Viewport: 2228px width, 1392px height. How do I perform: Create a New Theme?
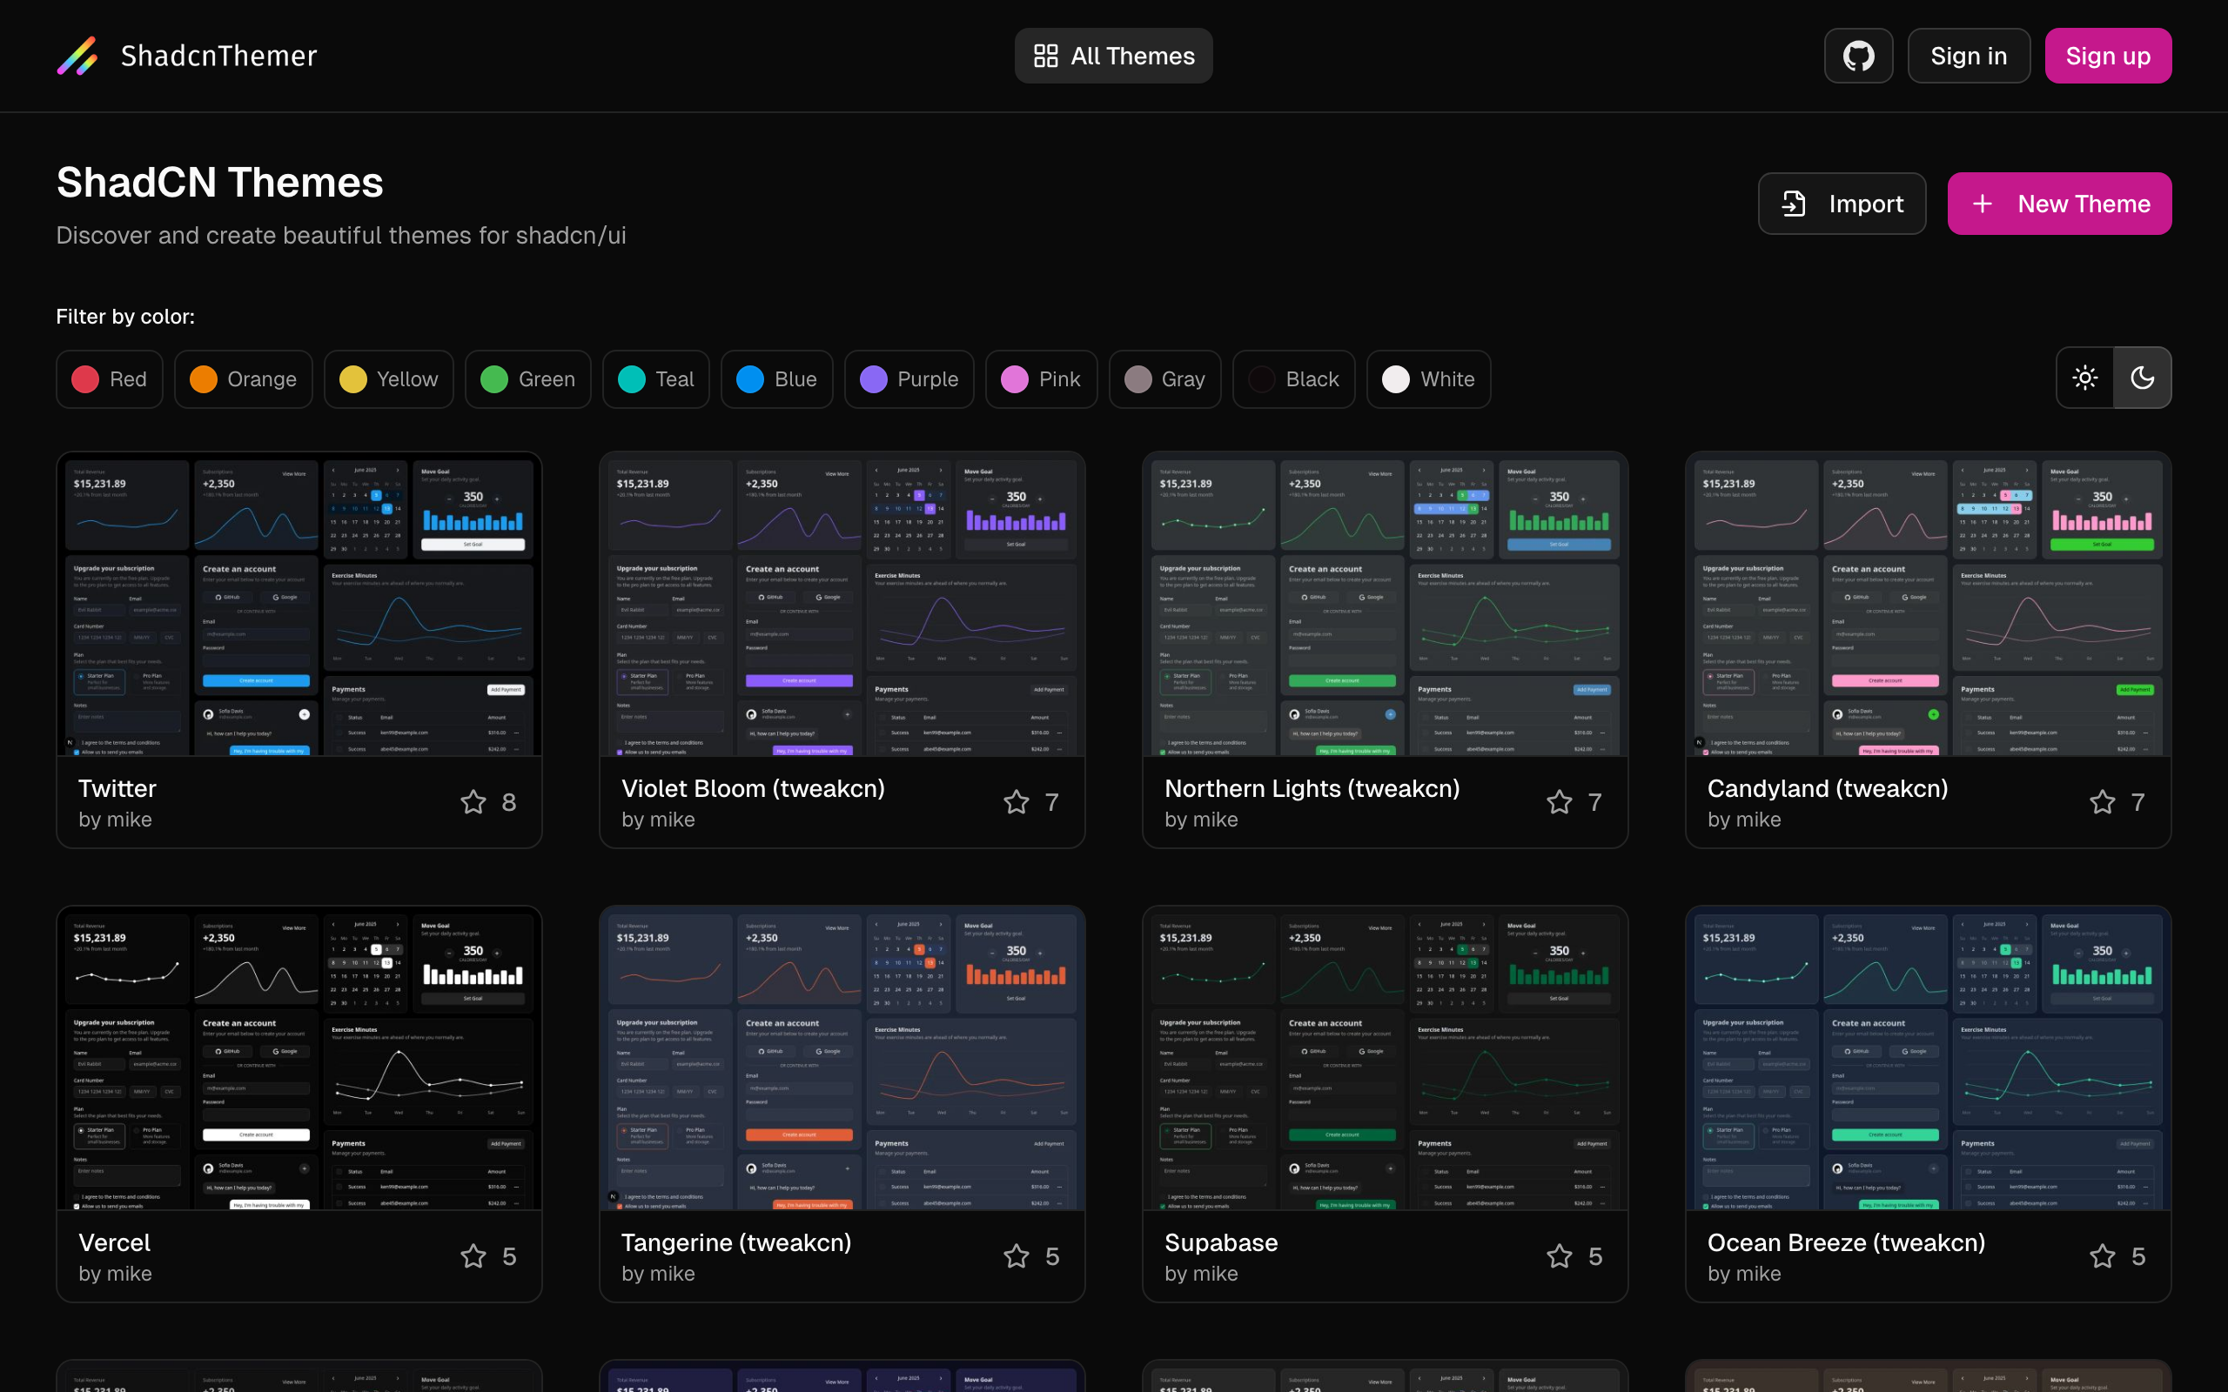tap(2058, 204)
